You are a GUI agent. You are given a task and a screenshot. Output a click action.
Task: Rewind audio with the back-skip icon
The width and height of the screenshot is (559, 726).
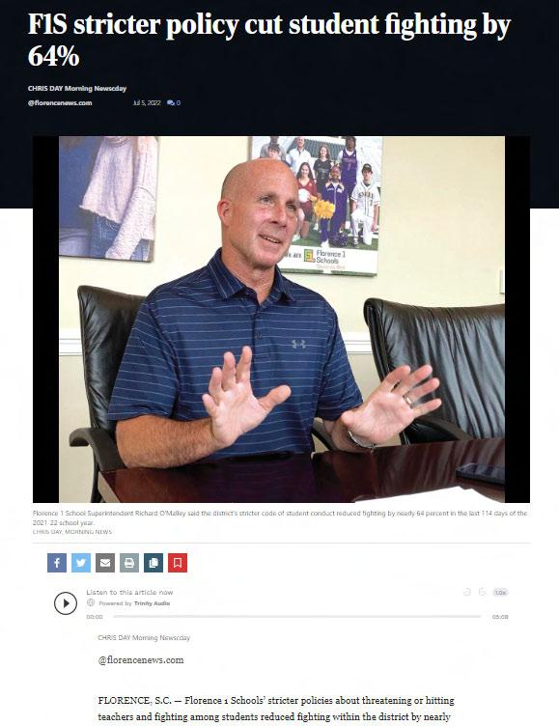pos(467,592)
